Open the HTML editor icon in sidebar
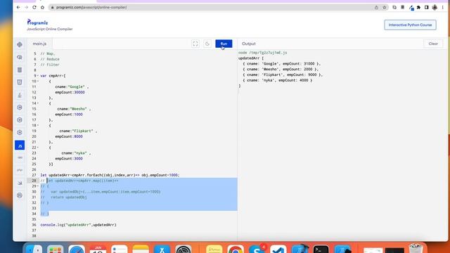450x253 pixels. click(x=20, y=82)
